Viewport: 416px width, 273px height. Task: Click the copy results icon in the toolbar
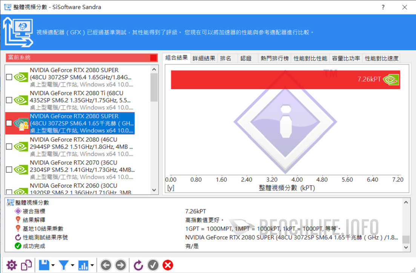click(x=26, y=265)
